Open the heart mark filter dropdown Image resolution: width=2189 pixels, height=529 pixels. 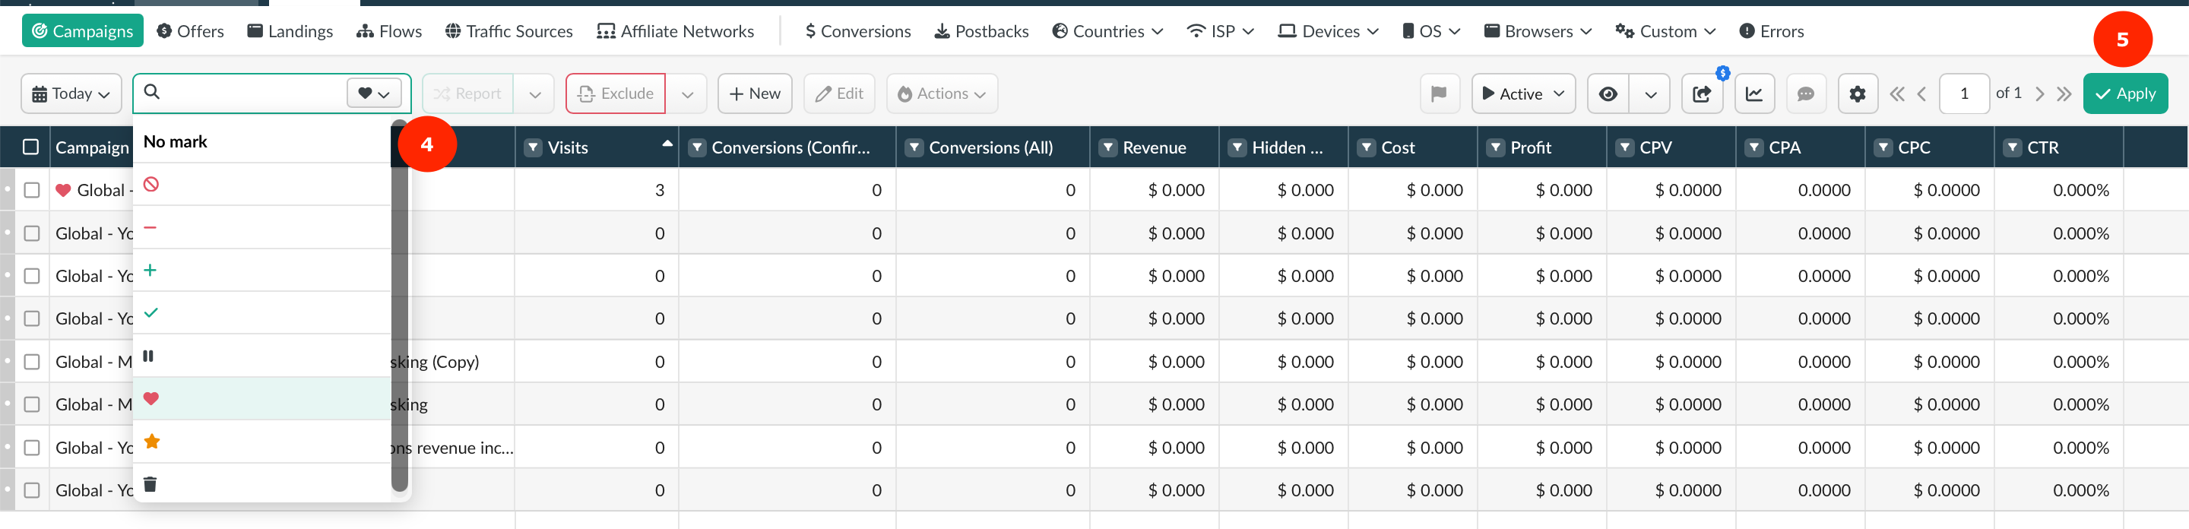(x=374, y=93)
